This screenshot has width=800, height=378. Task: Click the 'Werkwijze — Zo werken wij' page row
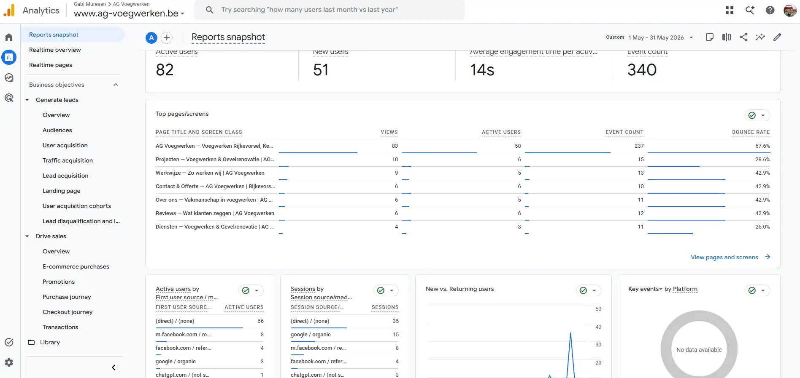(462, 173)
